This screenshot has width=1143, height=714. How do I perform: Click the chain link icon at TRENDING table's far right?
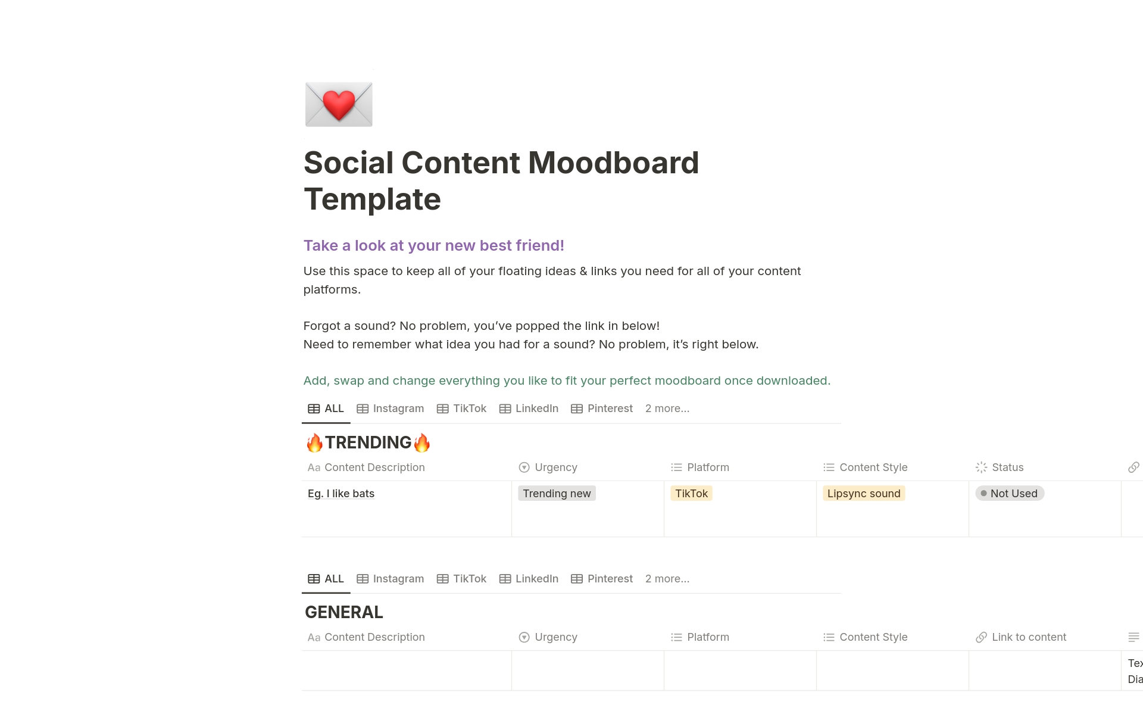tap(1134, 467)
